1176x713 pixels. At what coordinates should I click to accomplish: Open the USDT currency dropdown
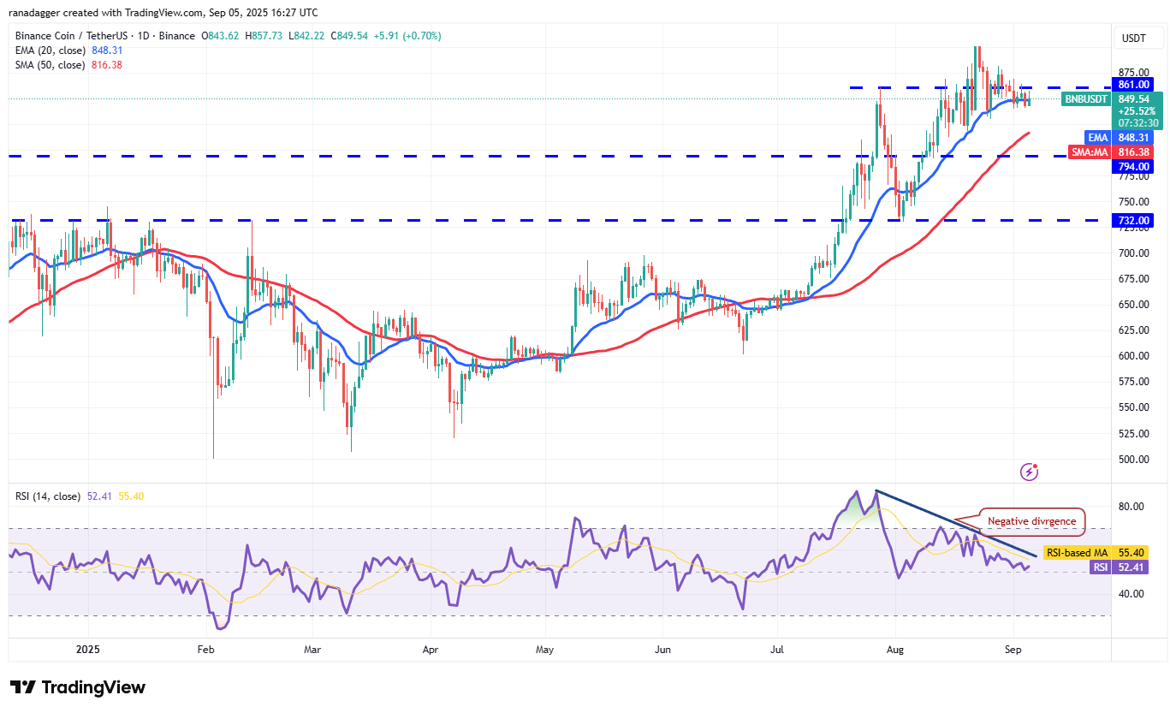1138,38
